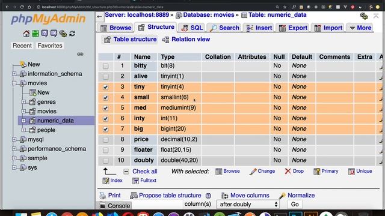
Task: Open phpMyAdmin Home icon
Action: click(x=26, y=34)
